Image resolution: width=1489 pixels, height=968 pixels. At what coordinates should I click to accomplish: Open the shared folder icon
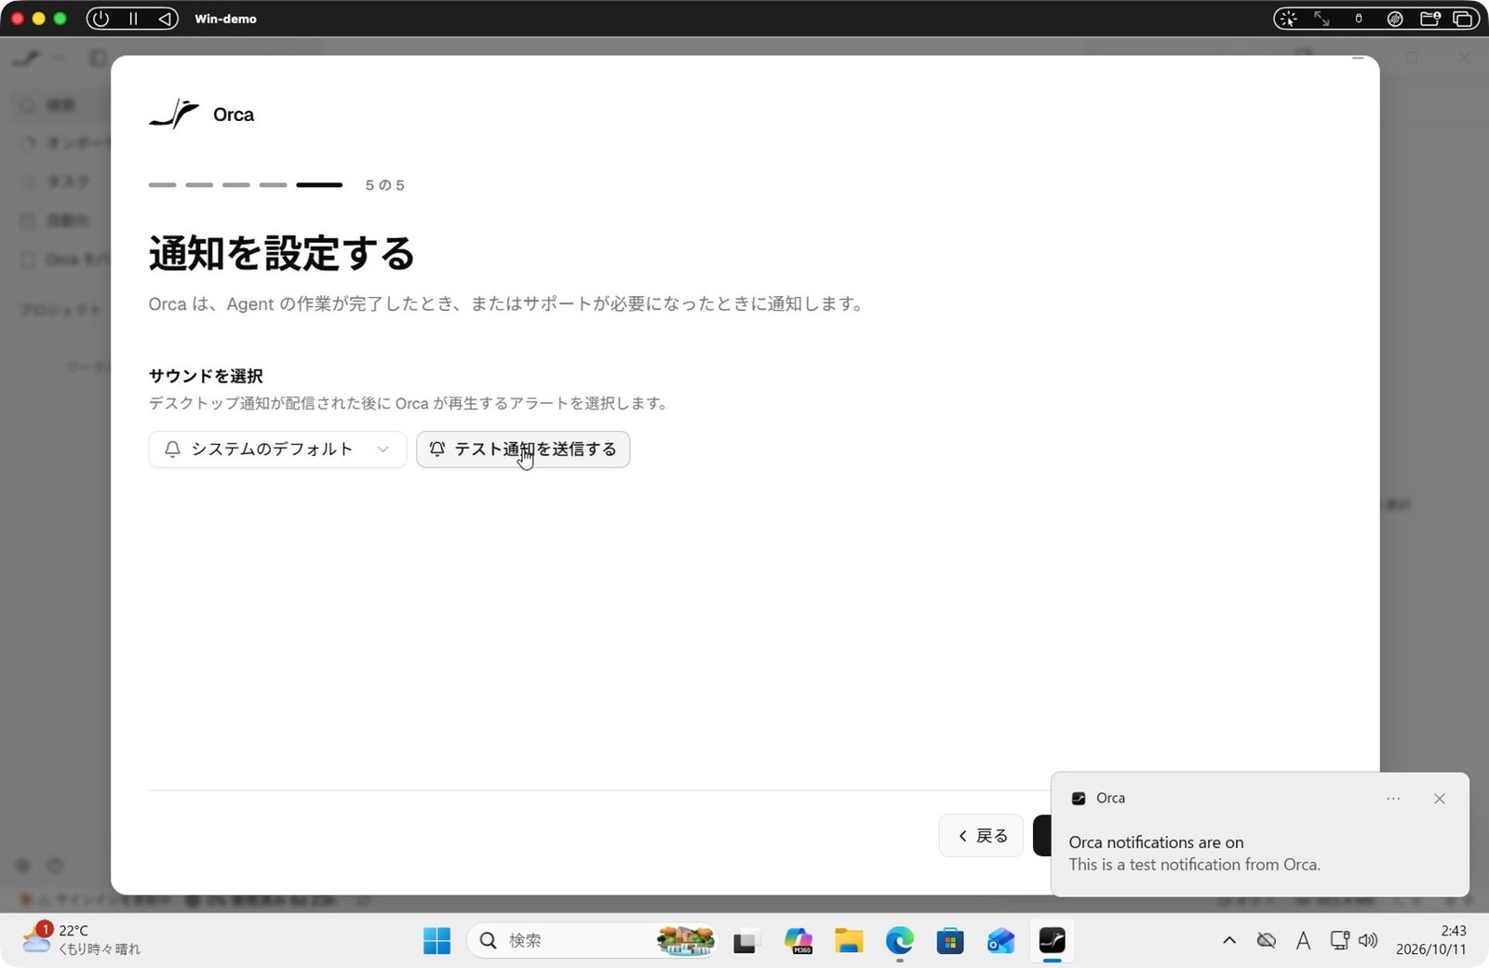coord(1430,19)
